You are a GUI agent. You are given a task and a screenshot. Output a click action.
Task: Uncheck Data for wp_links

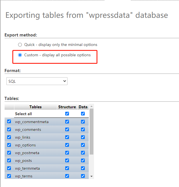pyautogui.click(x=83, y=137)
